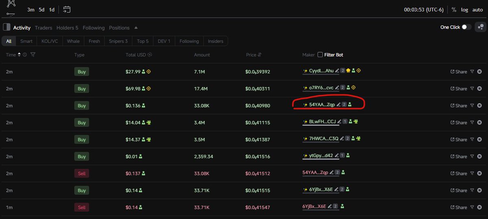Collapse the panel with the triangle after Positions
This screenshot has height=219, width=488.
tap(136, 28)
